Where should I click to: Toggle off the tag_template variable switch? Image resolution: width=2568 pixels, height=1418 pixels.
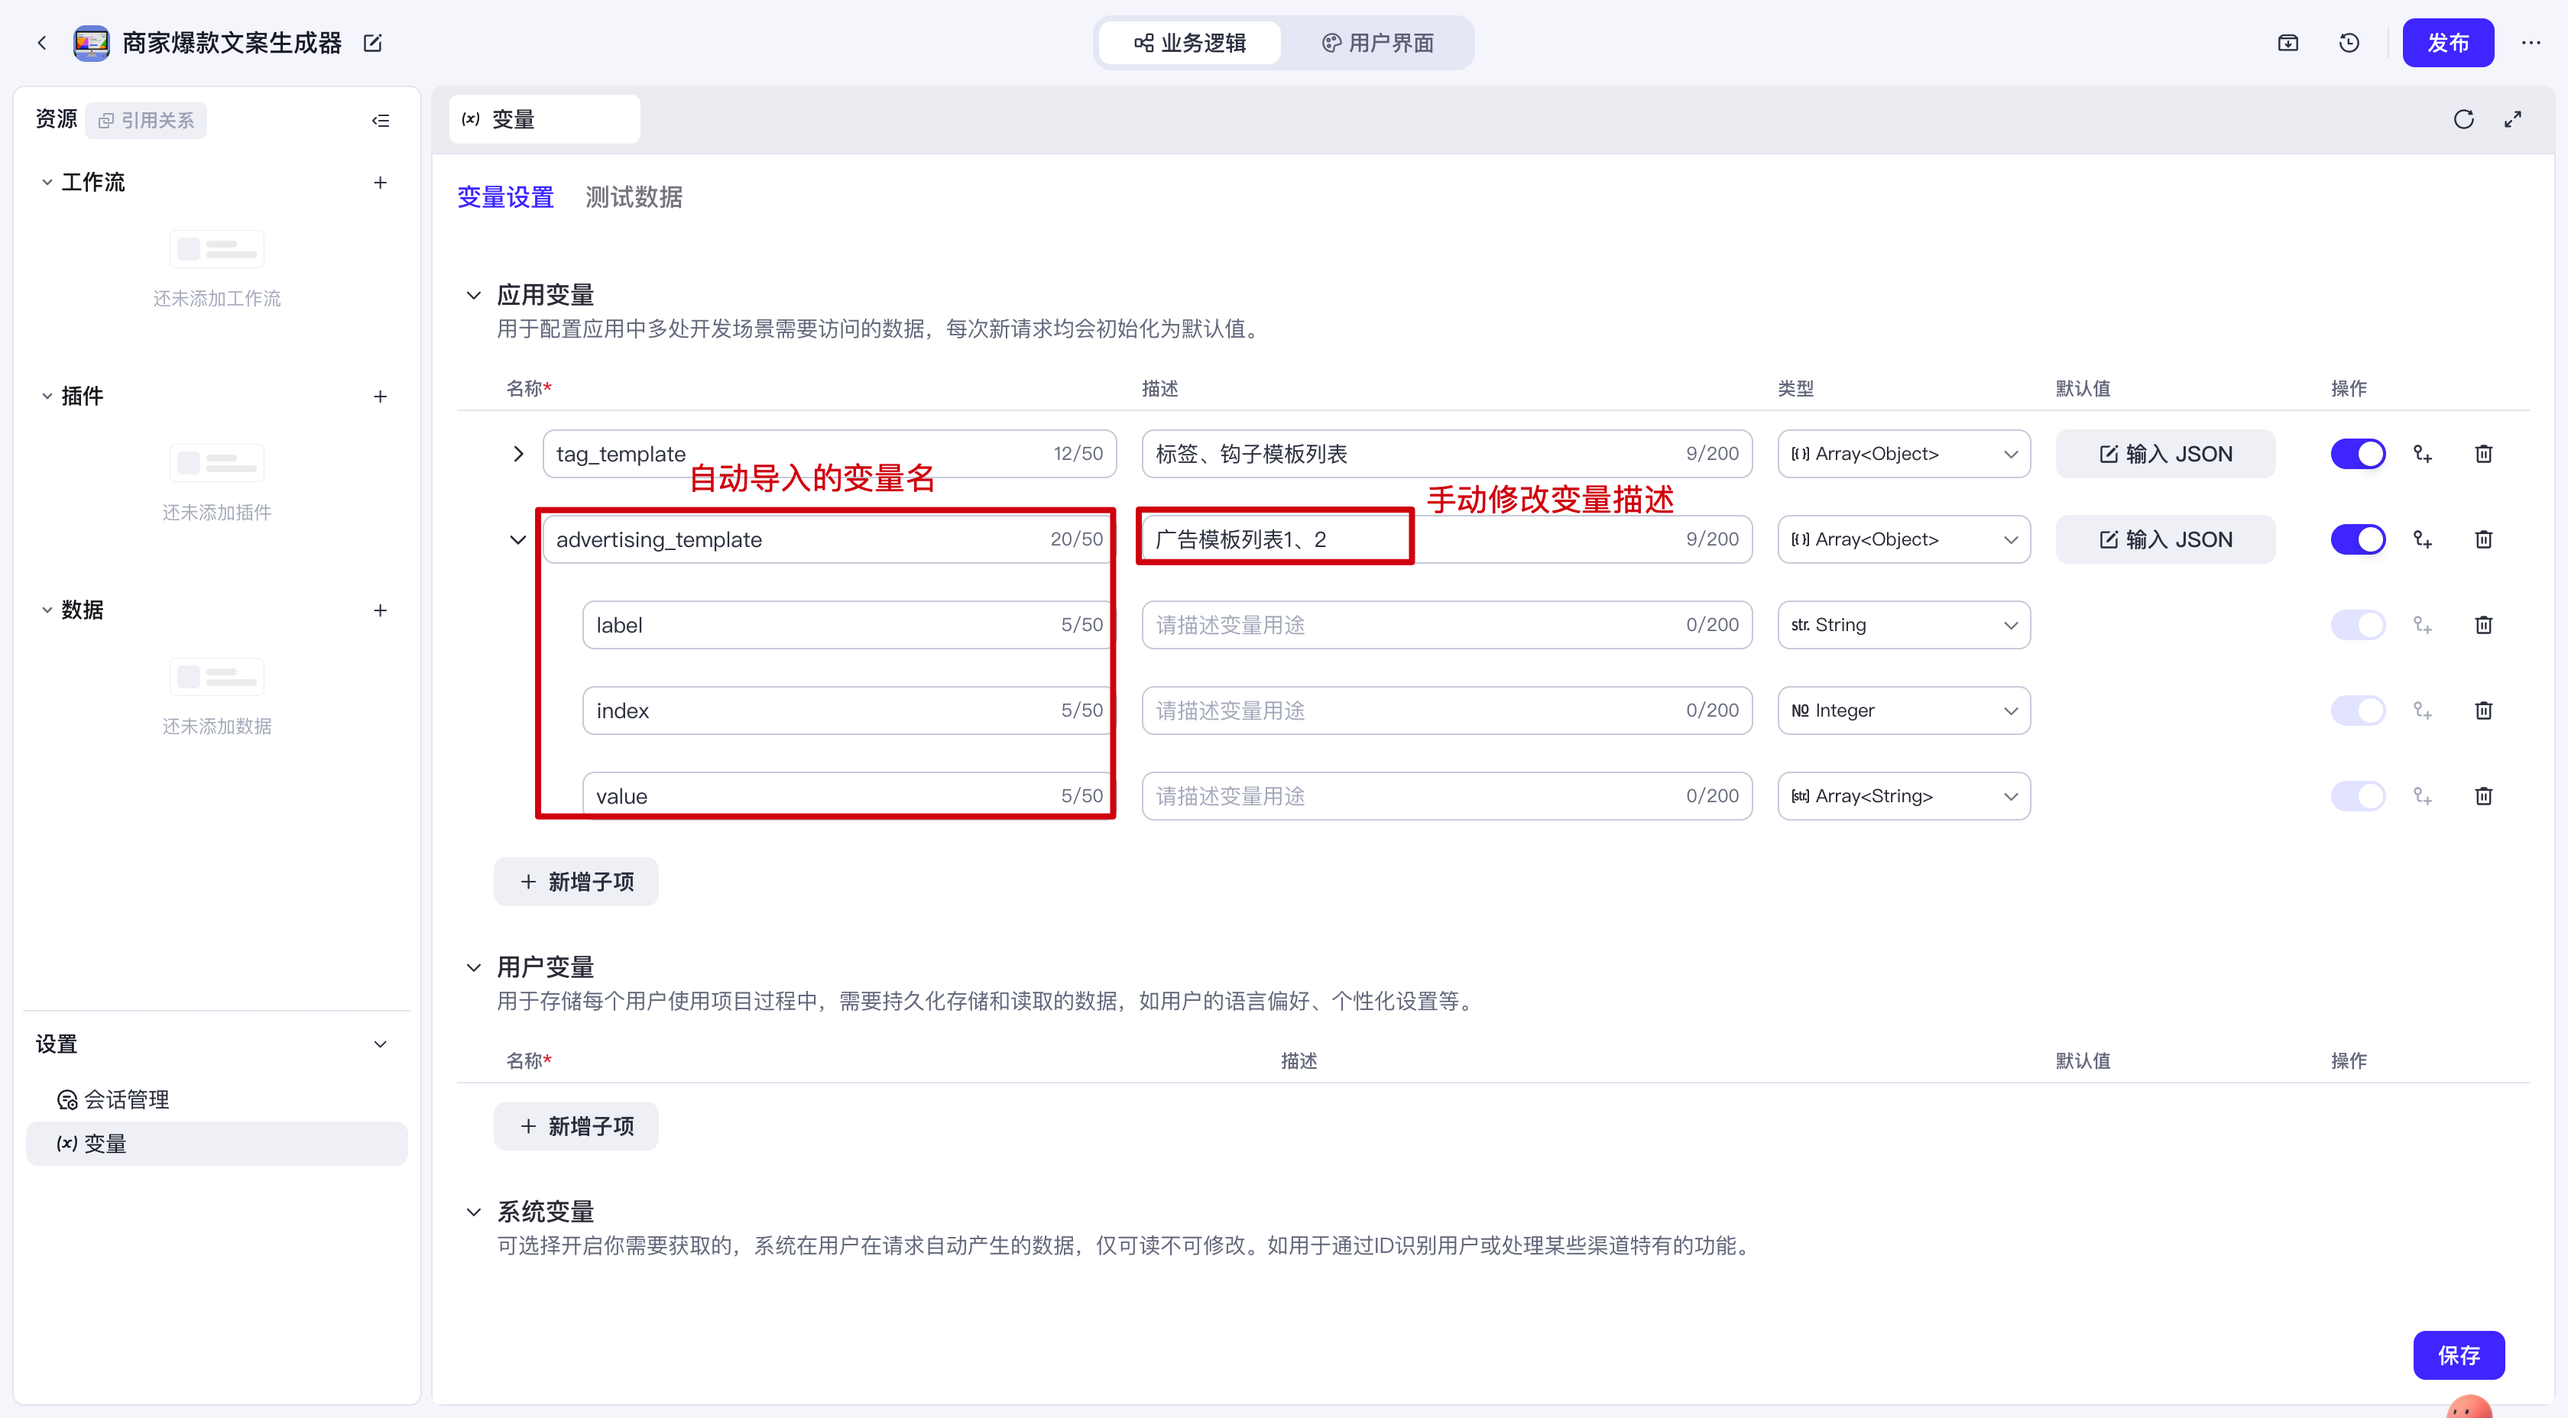2358,455
